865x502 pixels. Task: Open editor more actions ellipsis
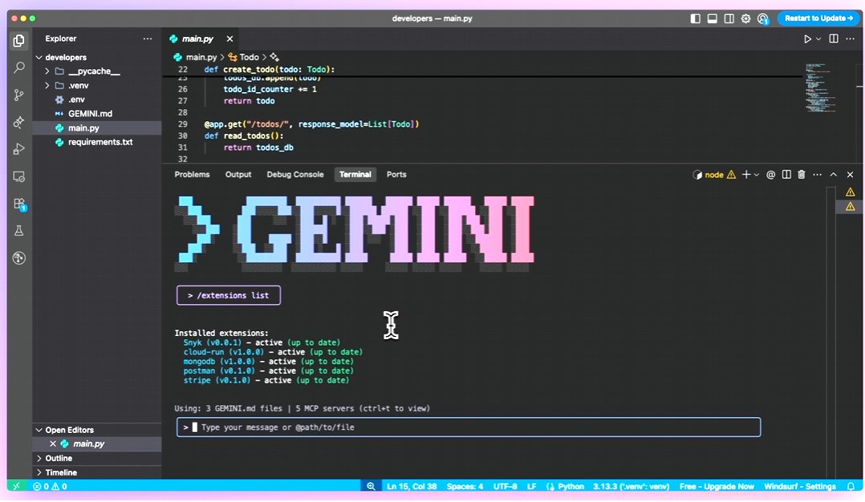(x=850, y=38)
